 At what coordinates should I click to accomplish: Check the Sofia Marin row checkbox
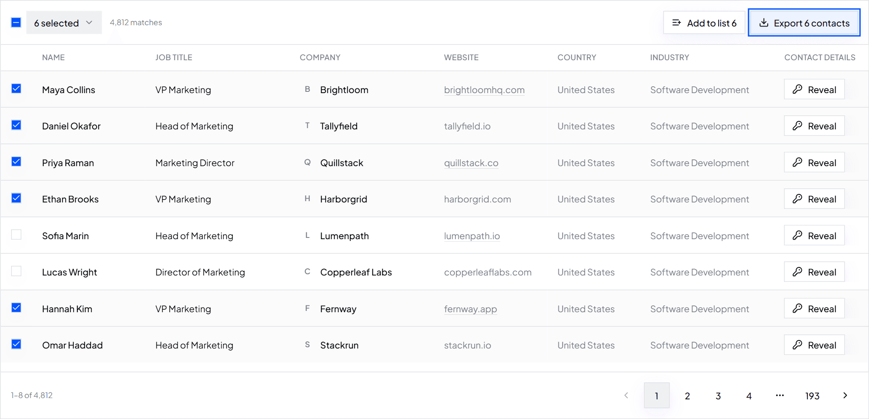coord(16,235)
